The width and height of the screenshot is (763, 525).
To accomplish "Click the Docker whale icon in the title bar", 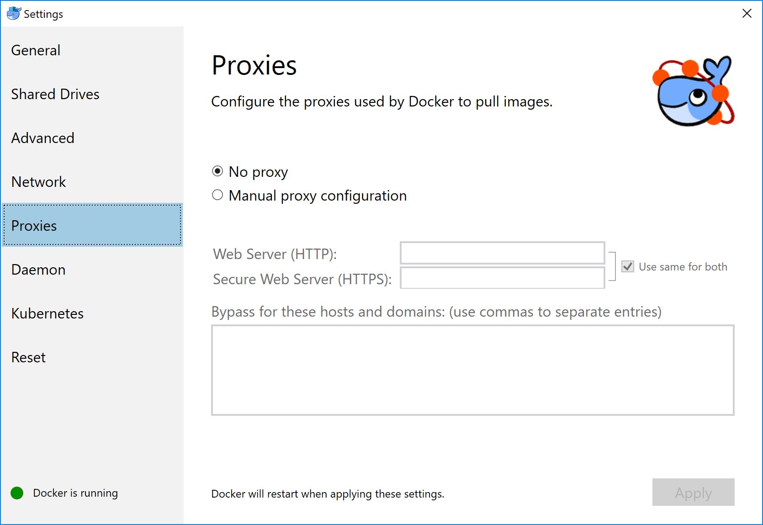I will point(13,13).
